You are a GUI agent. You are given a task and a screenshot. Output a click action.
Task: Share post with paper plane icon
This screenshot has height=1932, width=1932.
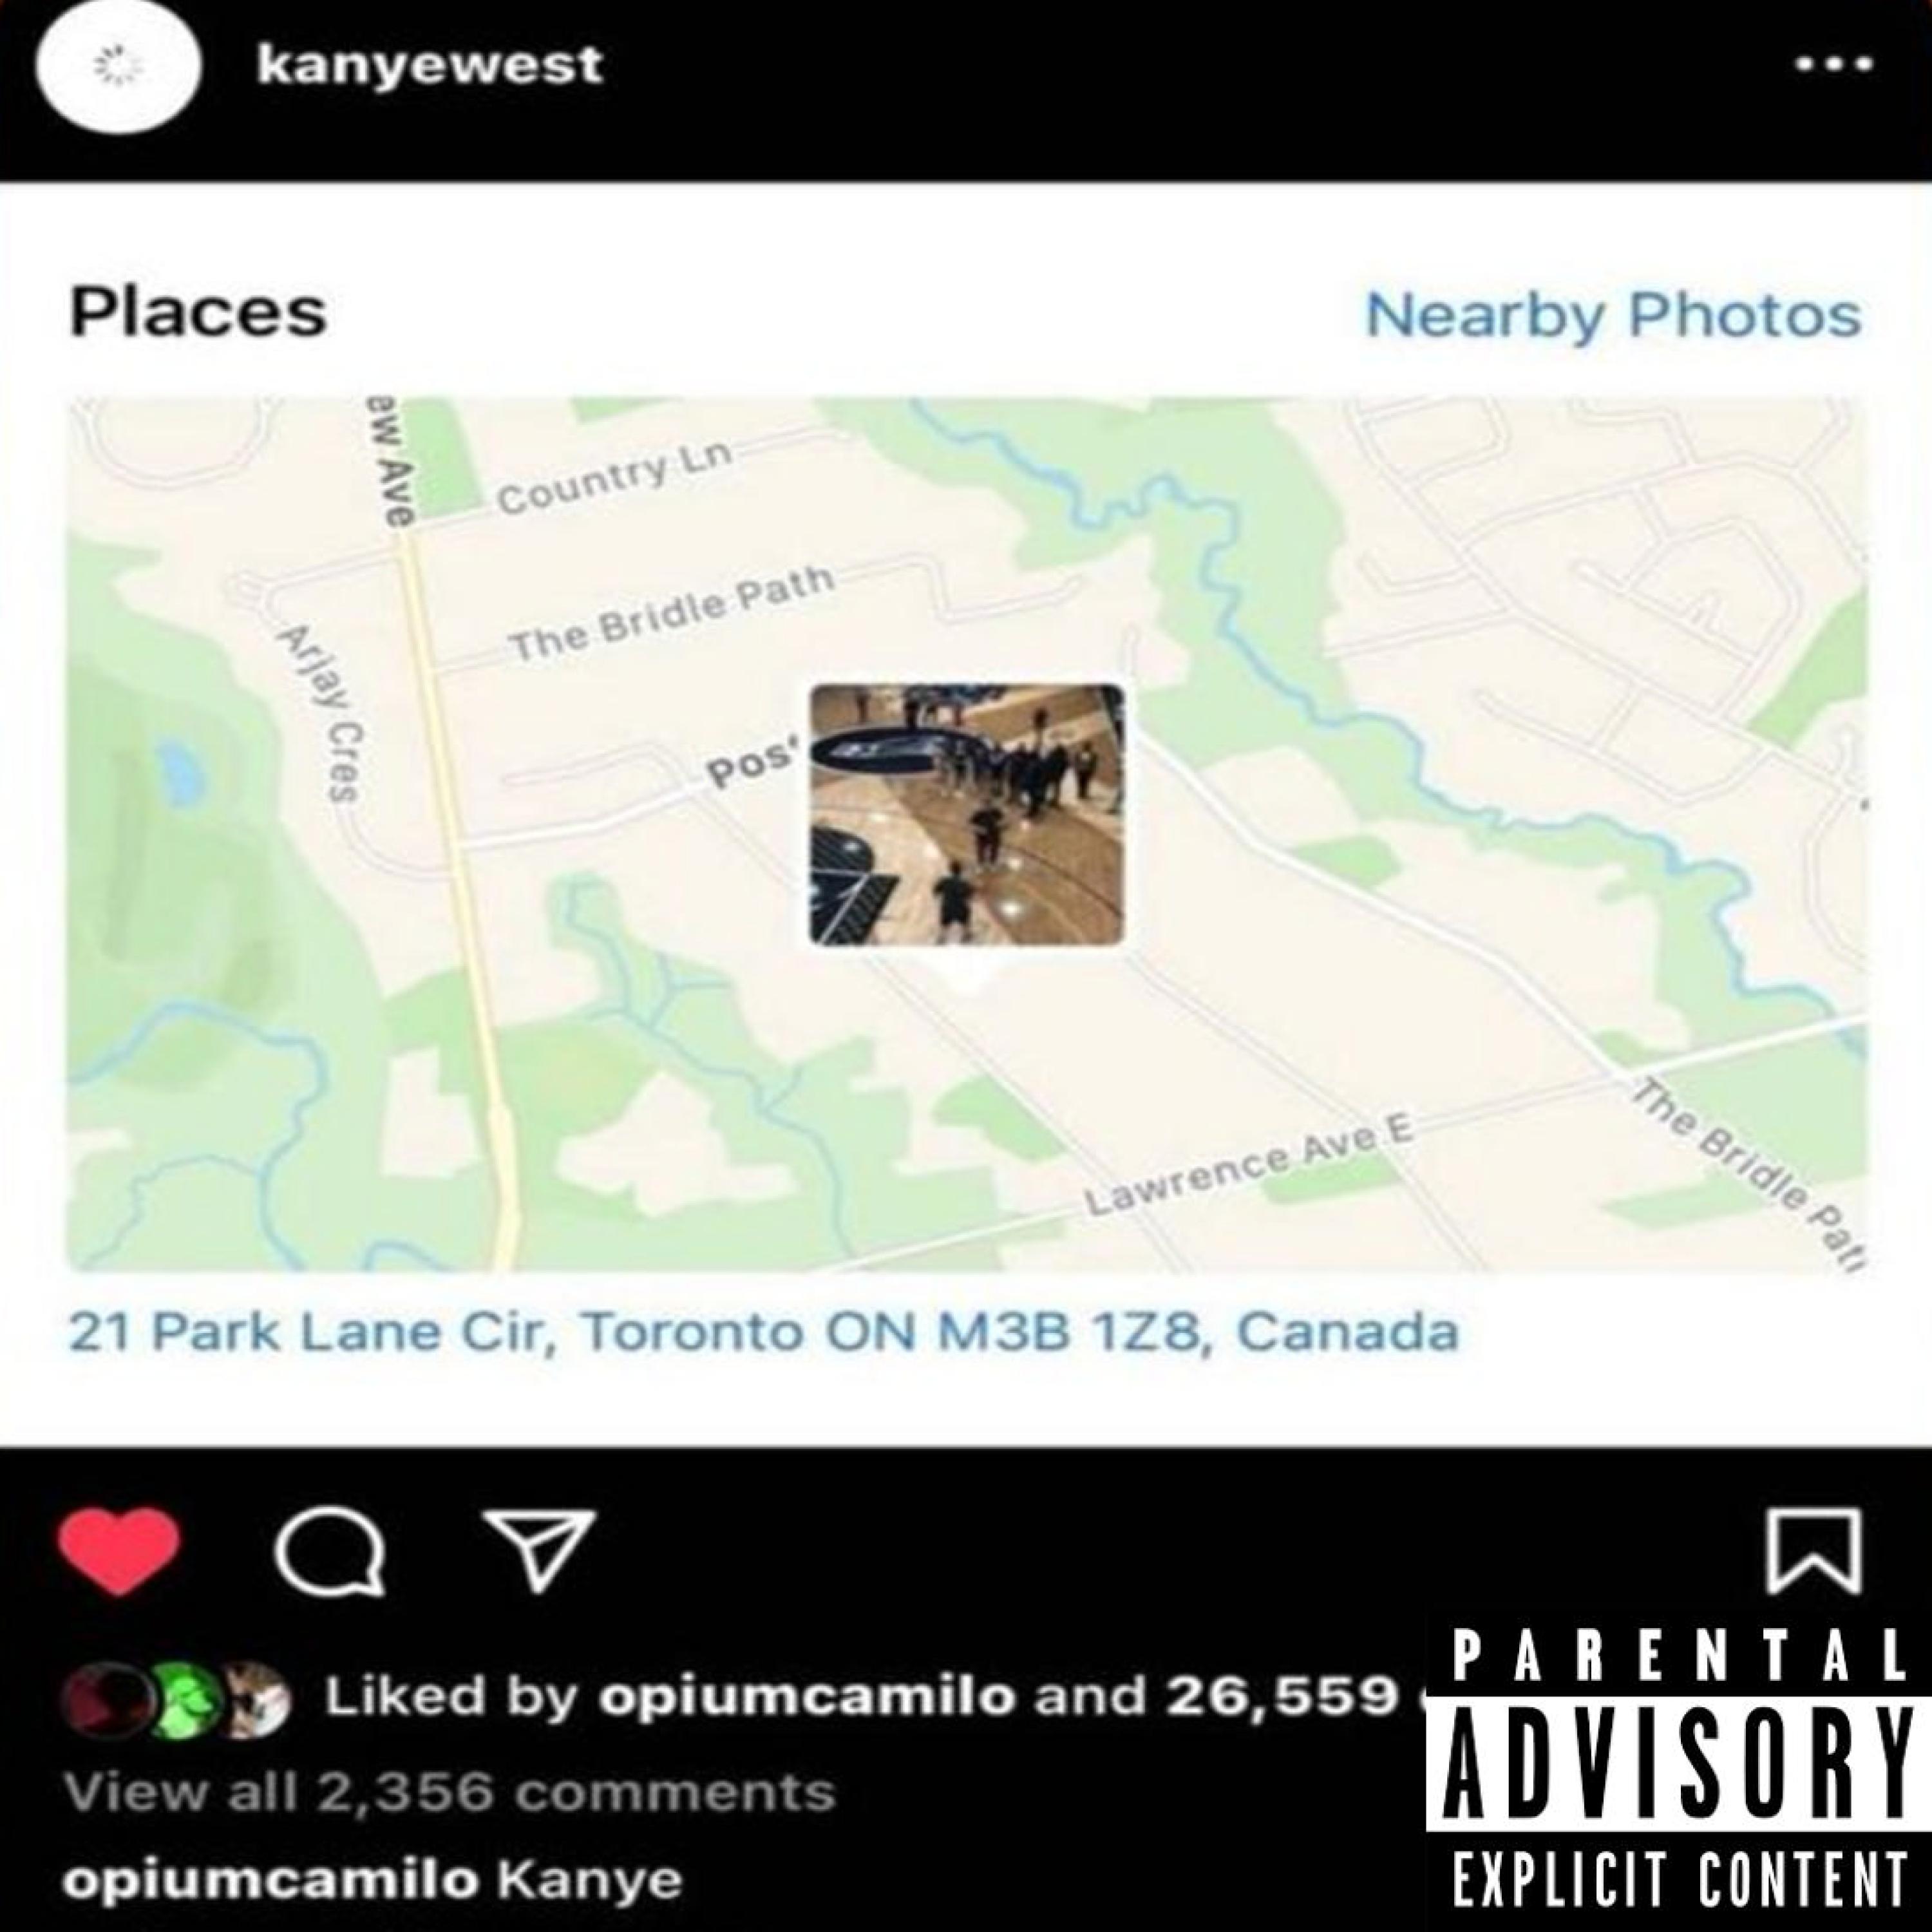click(540, 1549)
